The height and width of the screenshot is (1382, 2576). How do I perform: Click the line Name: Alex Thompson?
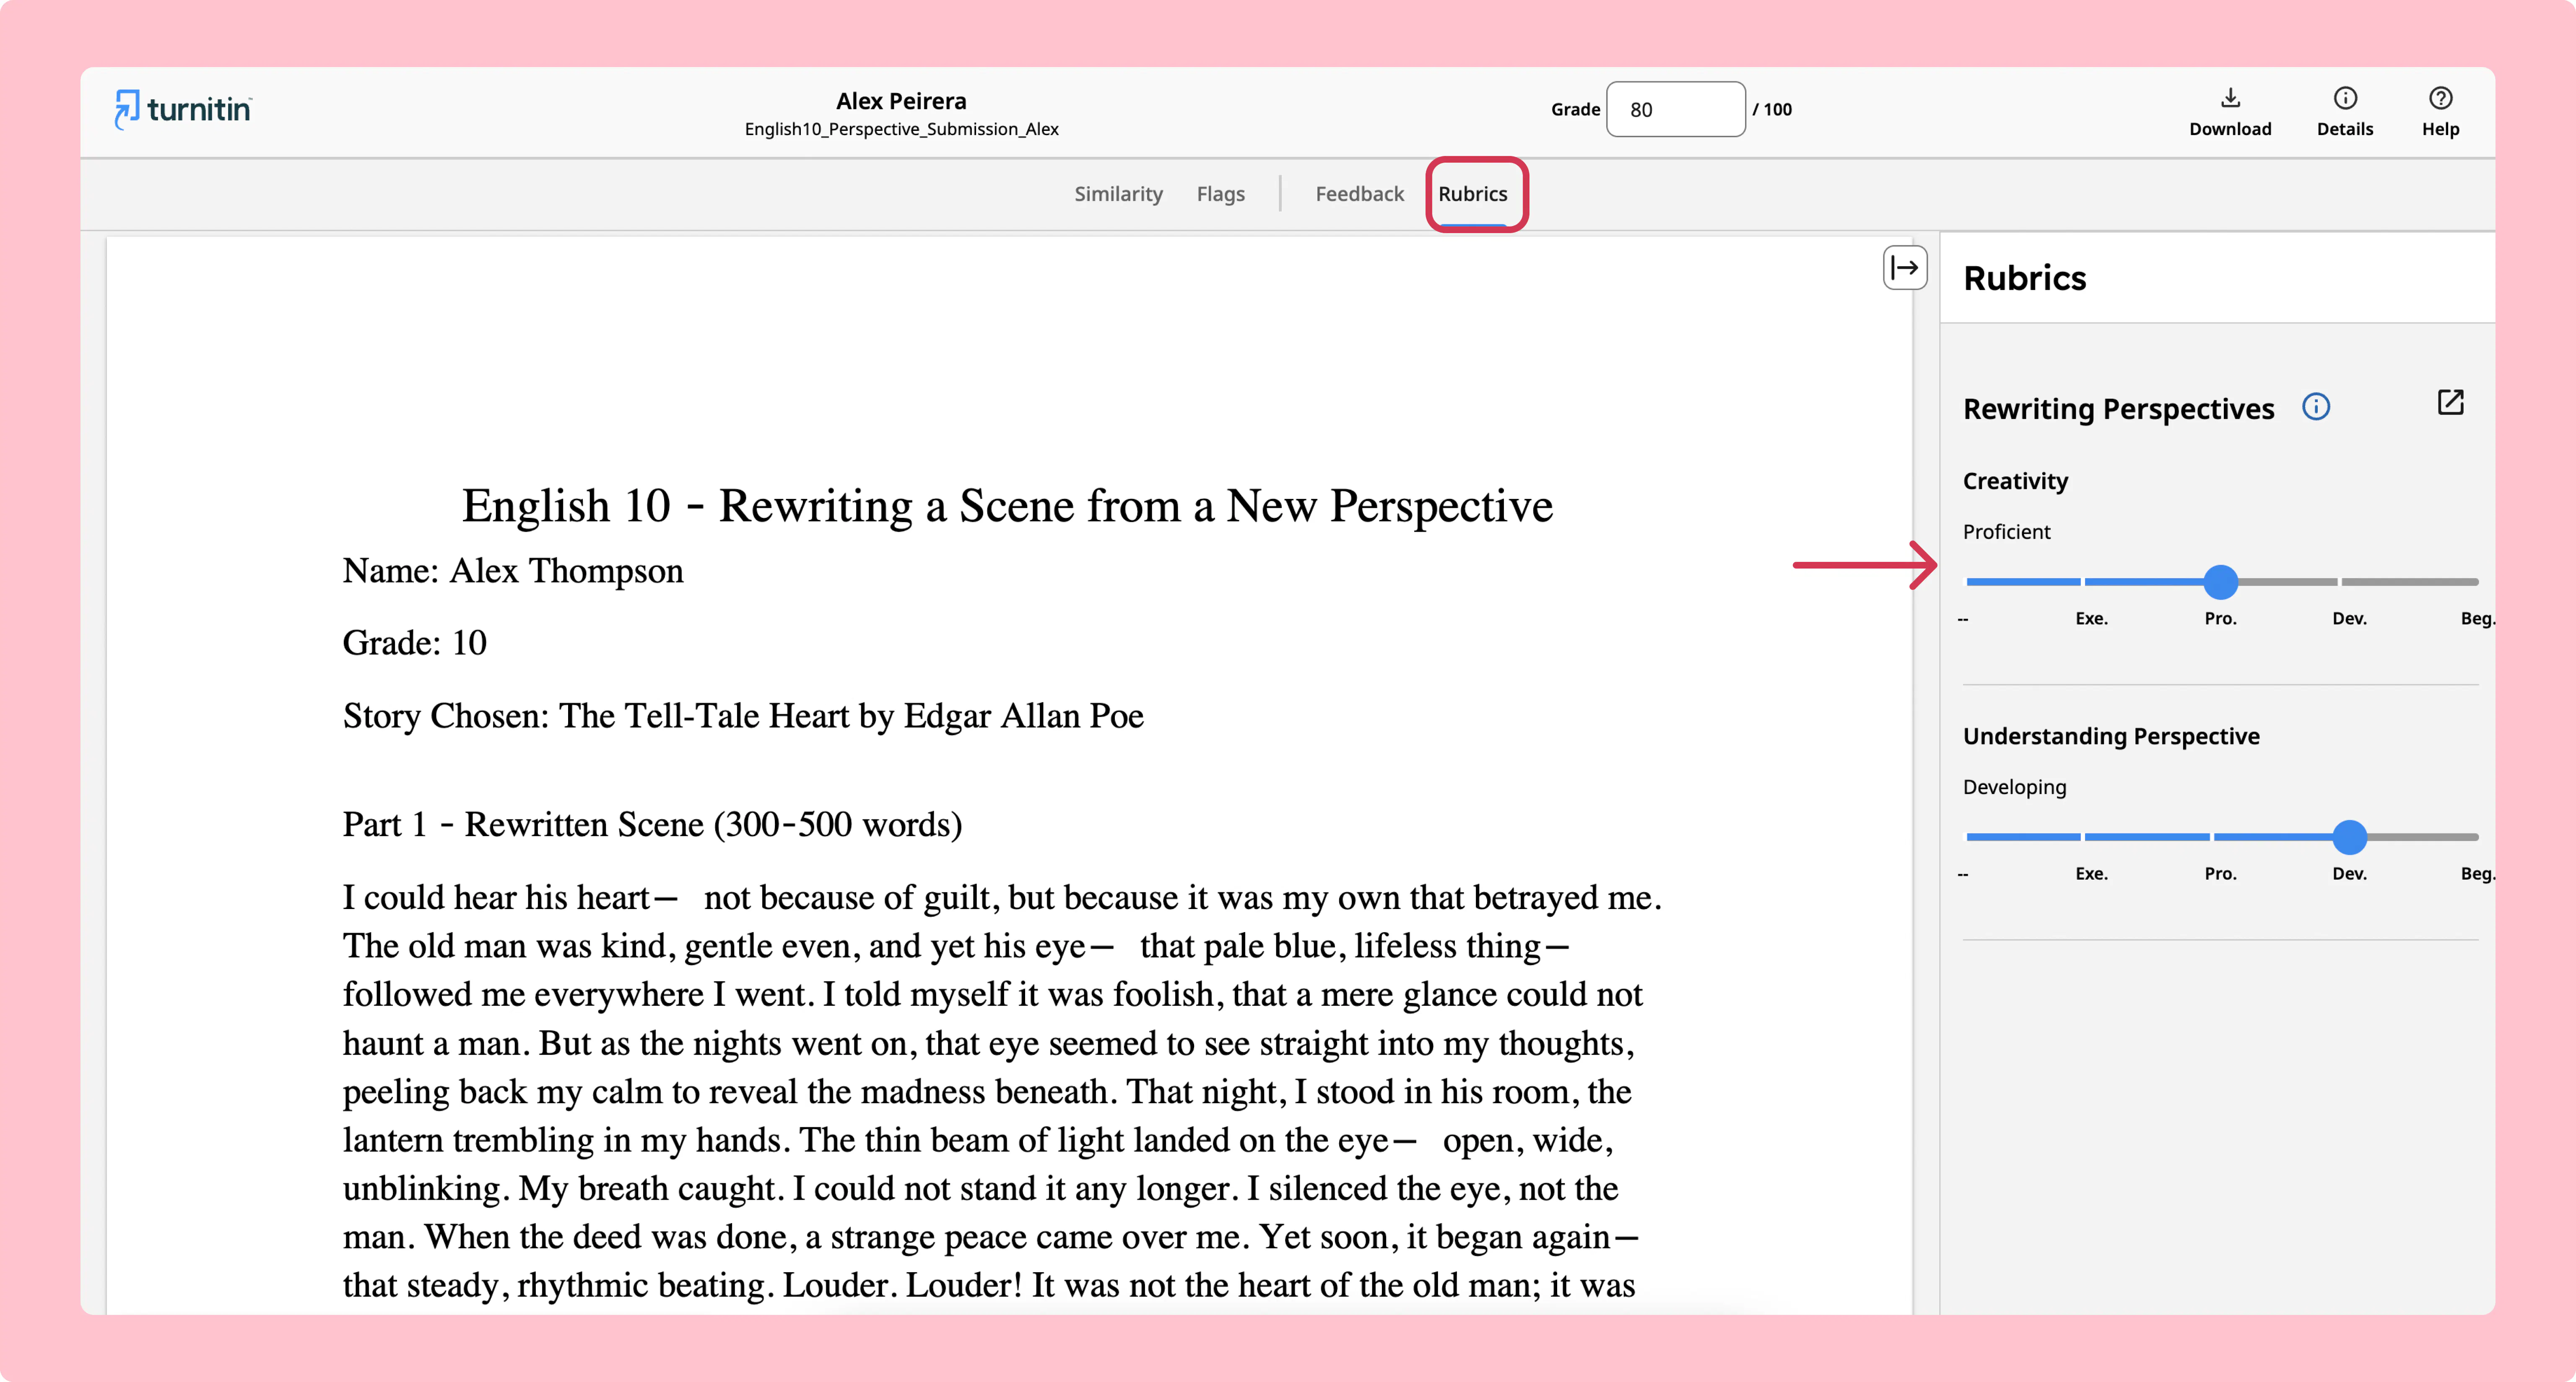coord(513,571)
